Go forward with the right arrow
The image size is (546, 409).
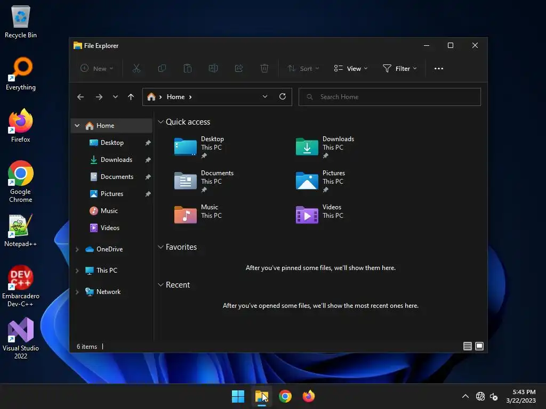(99, 97)
